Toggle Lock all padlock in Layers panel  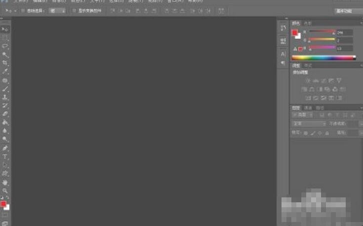pyautogui.click(x=327, y=133)
